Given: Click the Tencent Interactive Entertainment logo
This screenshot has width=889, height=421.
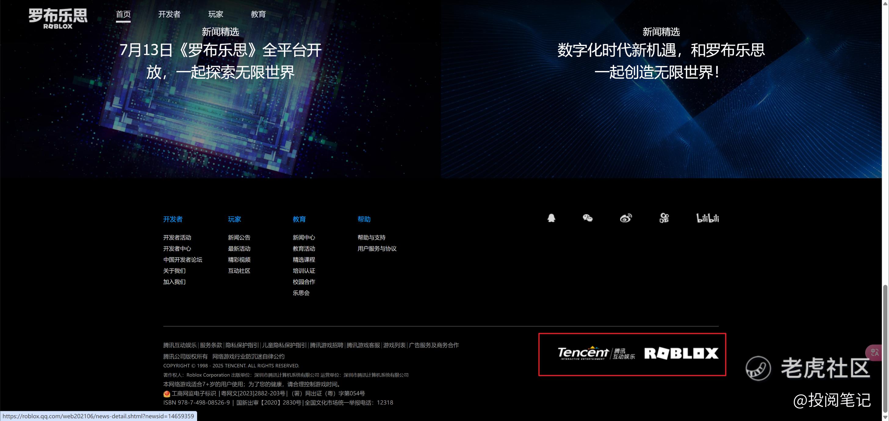Looking at the screenshot, I should 596,353.
